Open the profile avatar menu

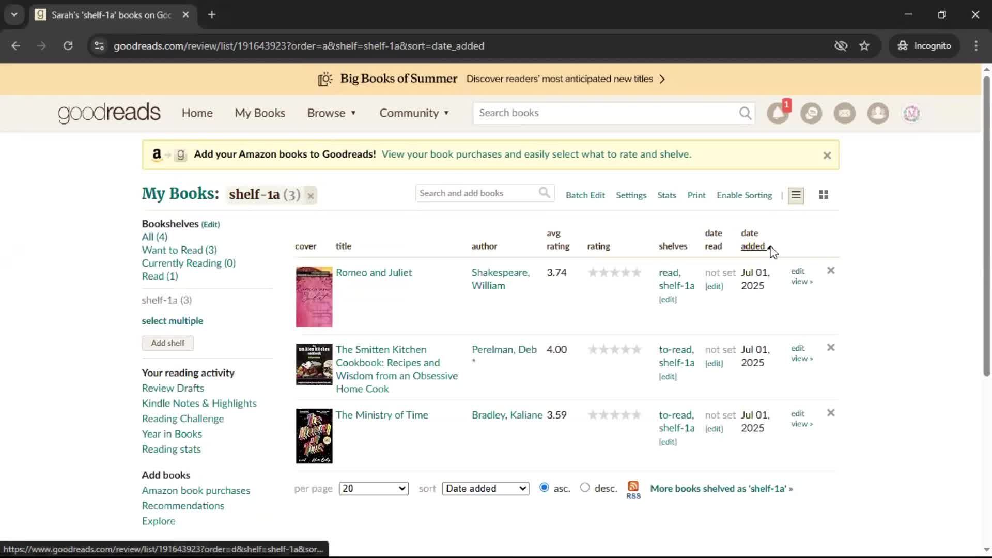pos(911,113)
